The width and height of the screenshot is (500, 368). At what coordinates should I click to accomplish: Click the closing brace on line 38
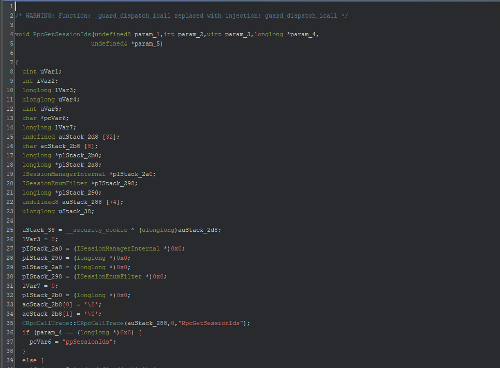pyautogui.click(x=24, y=351)
